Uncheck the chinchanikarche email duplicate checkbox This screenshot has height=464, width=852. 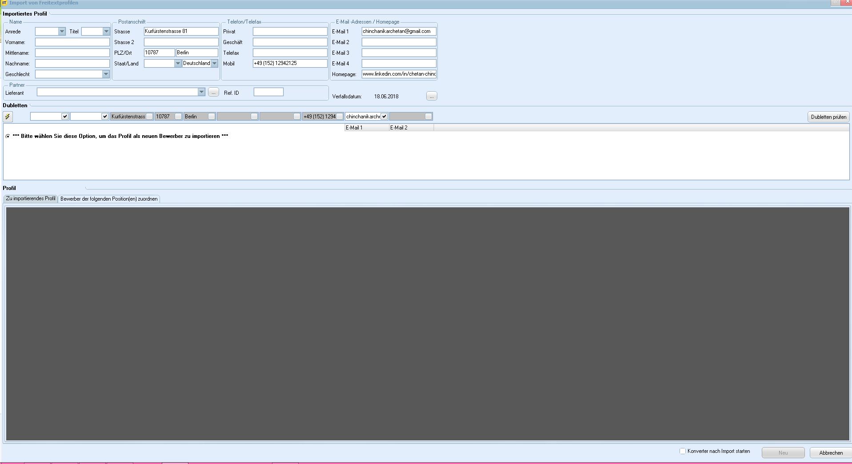coord(384,117)
